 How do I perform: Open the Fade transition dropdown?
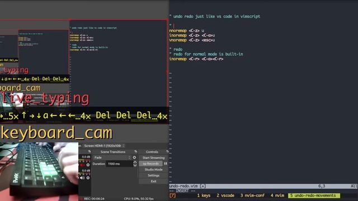click(x=112, y=157)
